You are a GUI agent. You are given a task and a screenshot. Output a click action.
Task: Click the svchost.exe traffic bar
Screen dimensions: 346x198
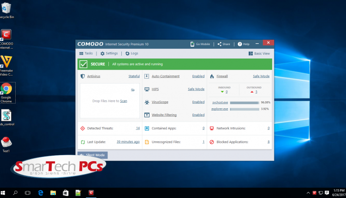(x=245, y=103)
